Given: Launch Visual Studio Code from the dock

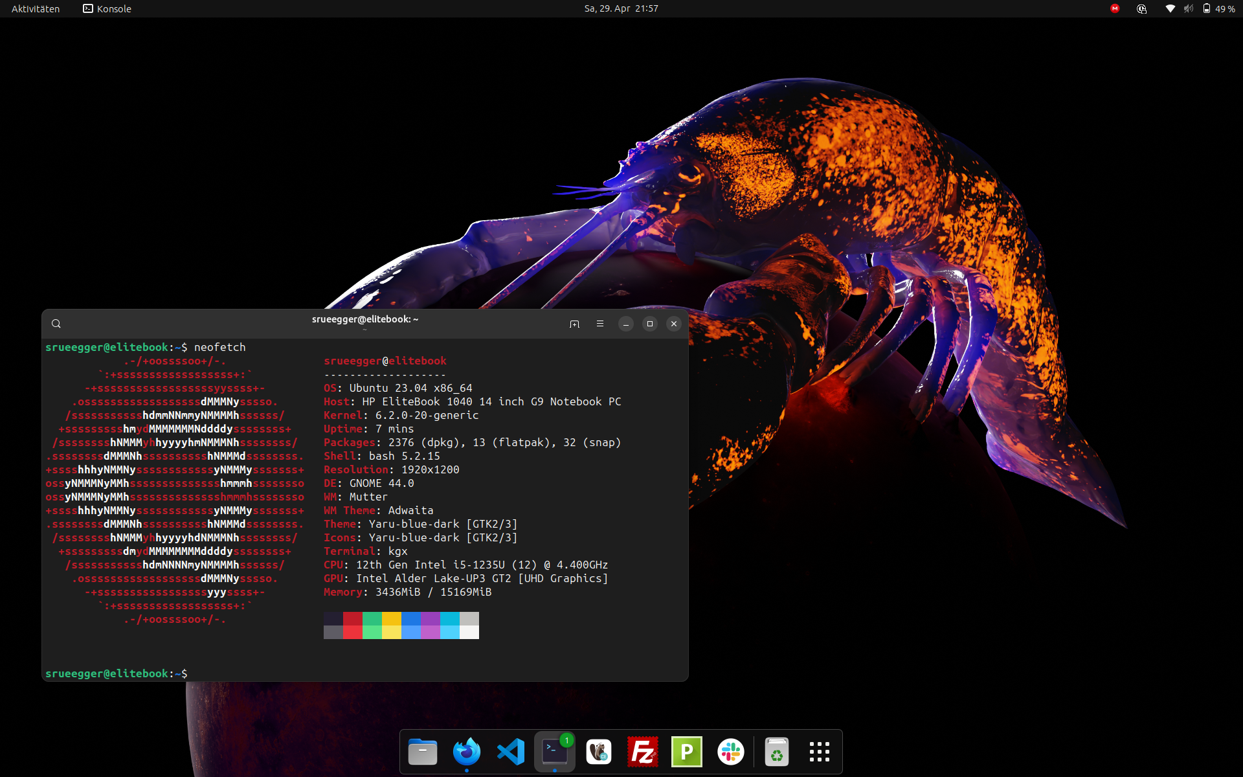Looking at the screenshot, I should [x=511, y=752].
